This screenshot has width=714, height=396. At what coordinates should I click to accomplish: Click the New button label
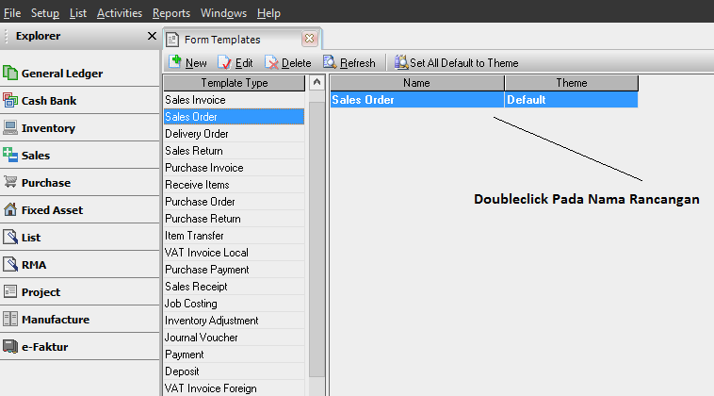(x=196, y=63)
